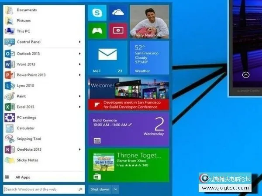
Task: Expand the Control Panel submenu arrow
Action: click(80, 42)
